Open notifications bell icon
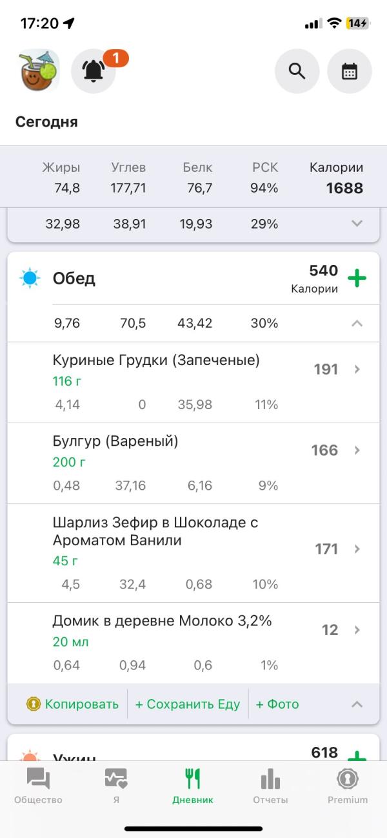Screen dimensions: 387x838 [x=94, y=71]
